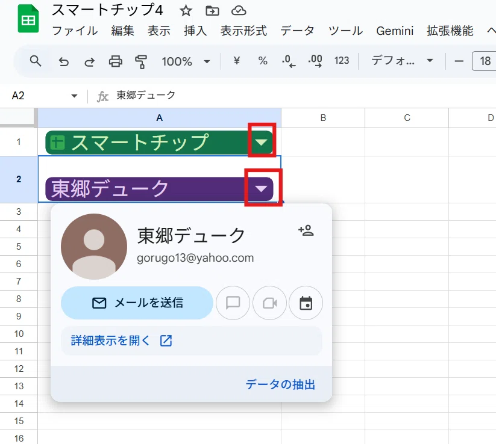Open 詳細表示を開く link
Screen dimensions: 496x444
point(122,341)
